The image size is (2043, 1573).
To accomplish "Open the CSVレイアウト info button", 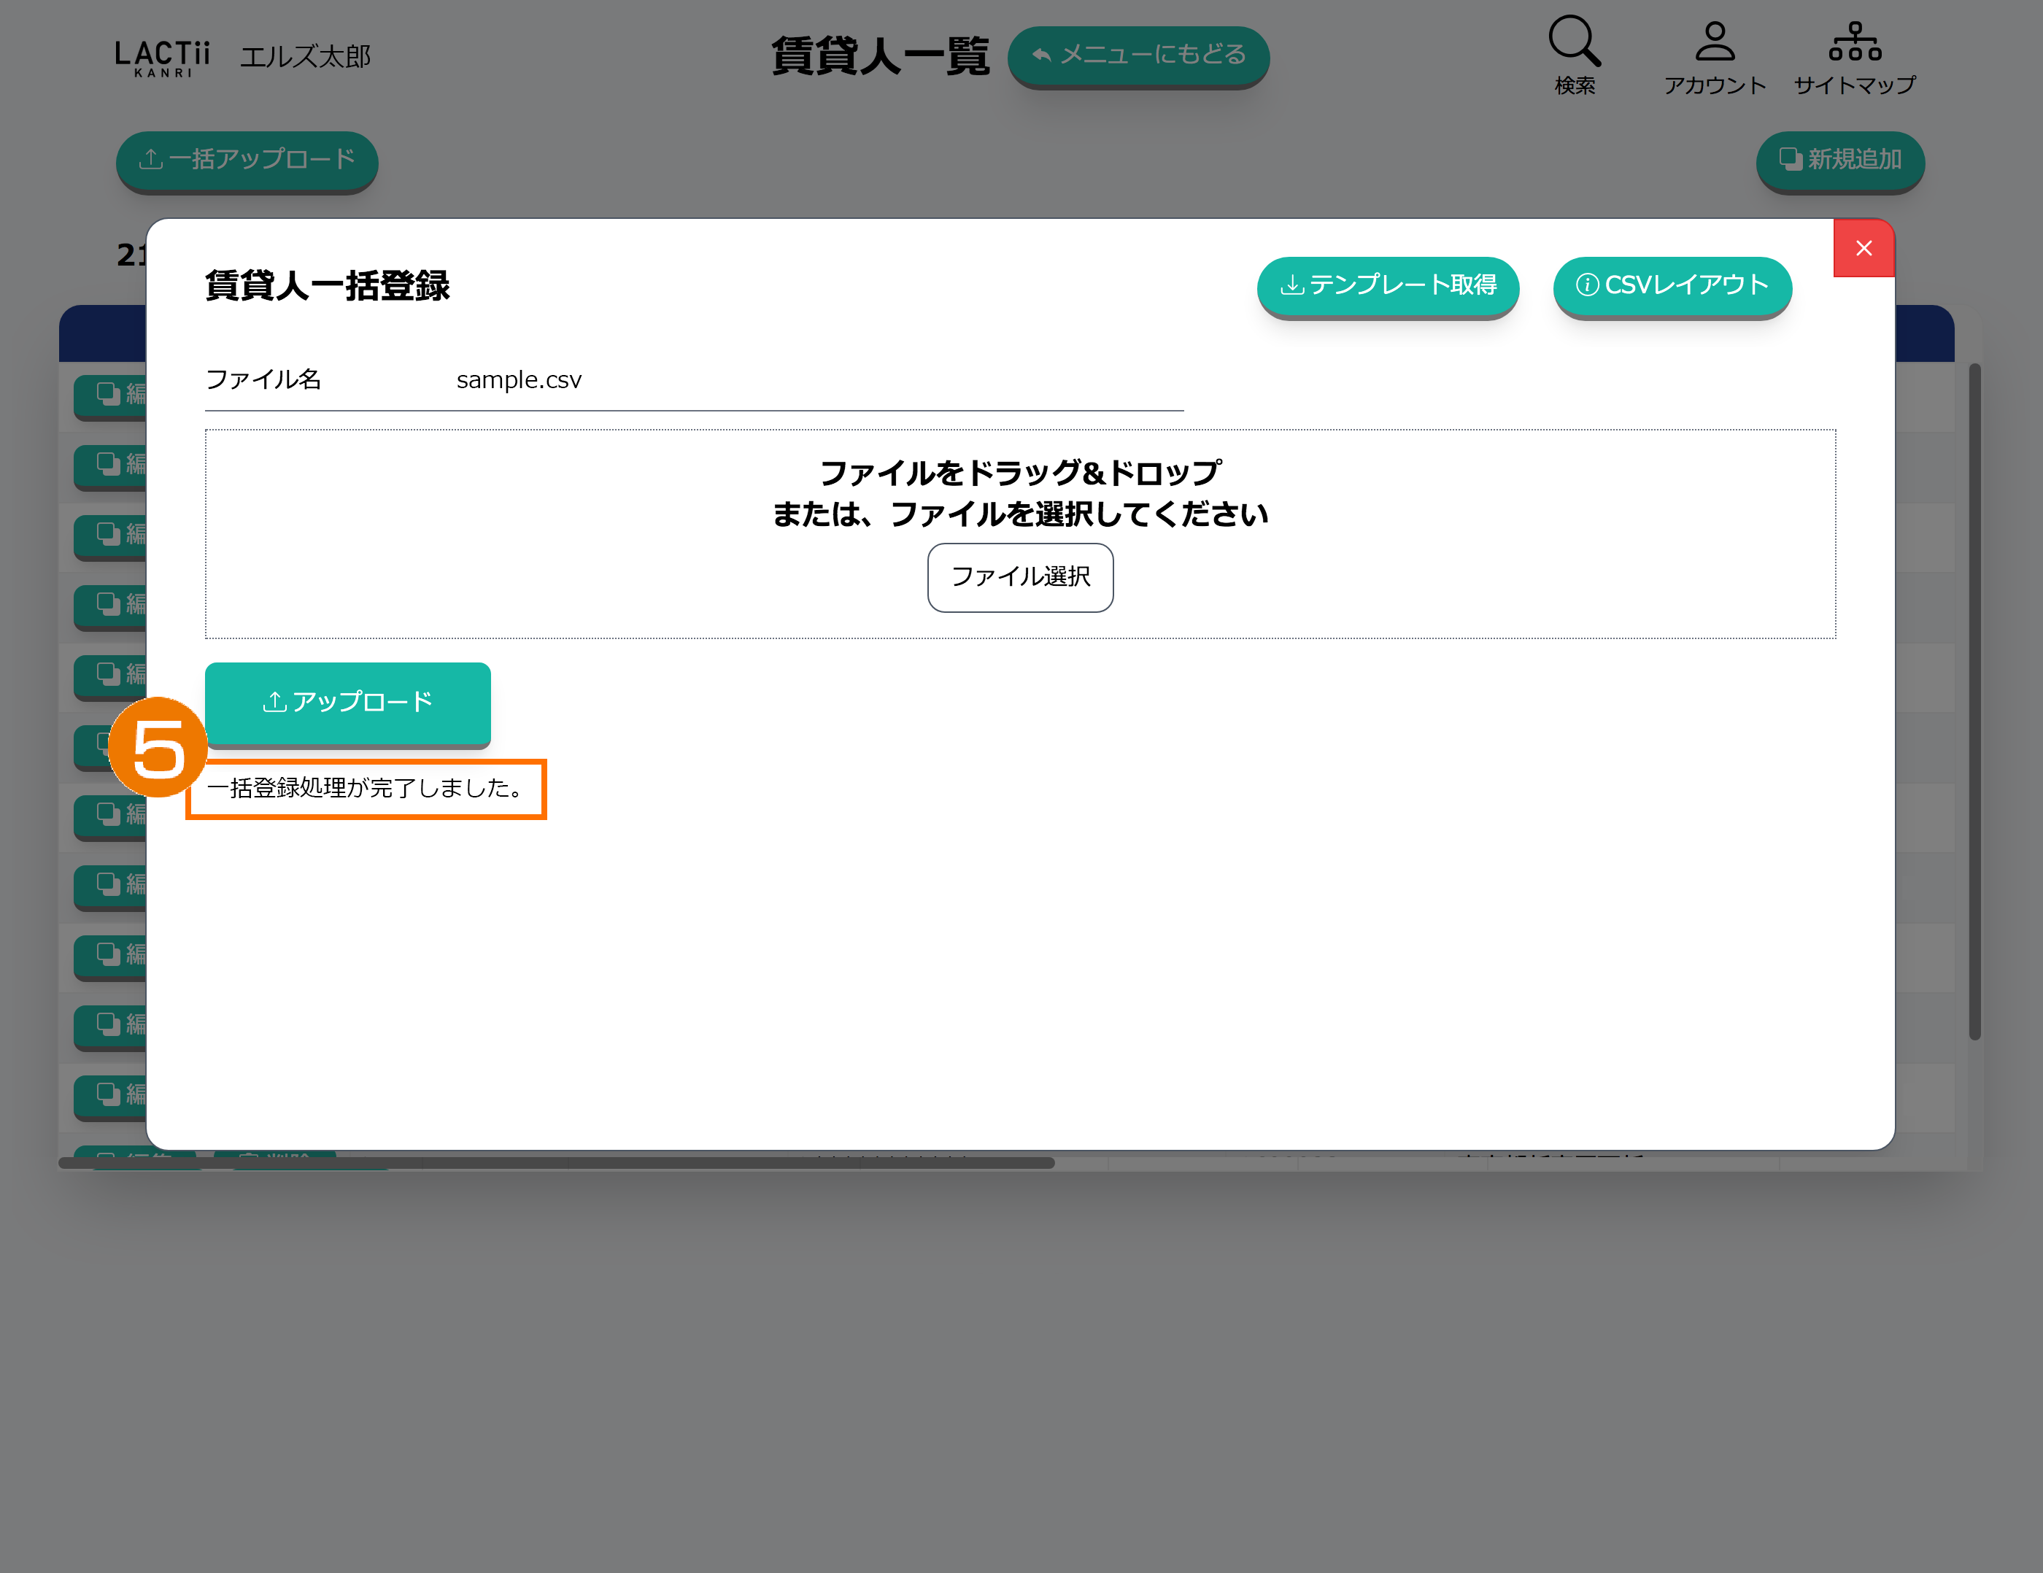I will tap(1672, 285).
